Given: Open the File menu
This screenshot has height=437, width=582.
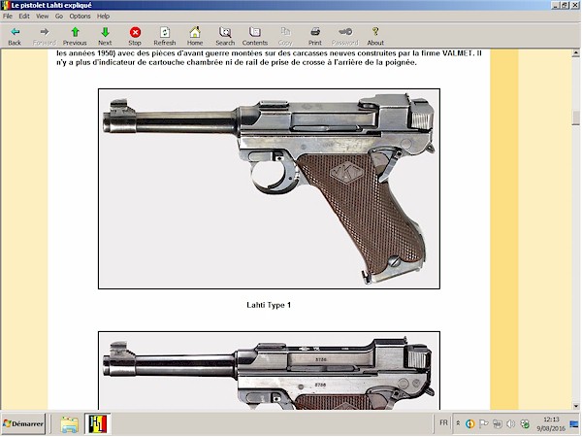Looking at the screenshot, I should pyautogui.click(x=8, y=16).
